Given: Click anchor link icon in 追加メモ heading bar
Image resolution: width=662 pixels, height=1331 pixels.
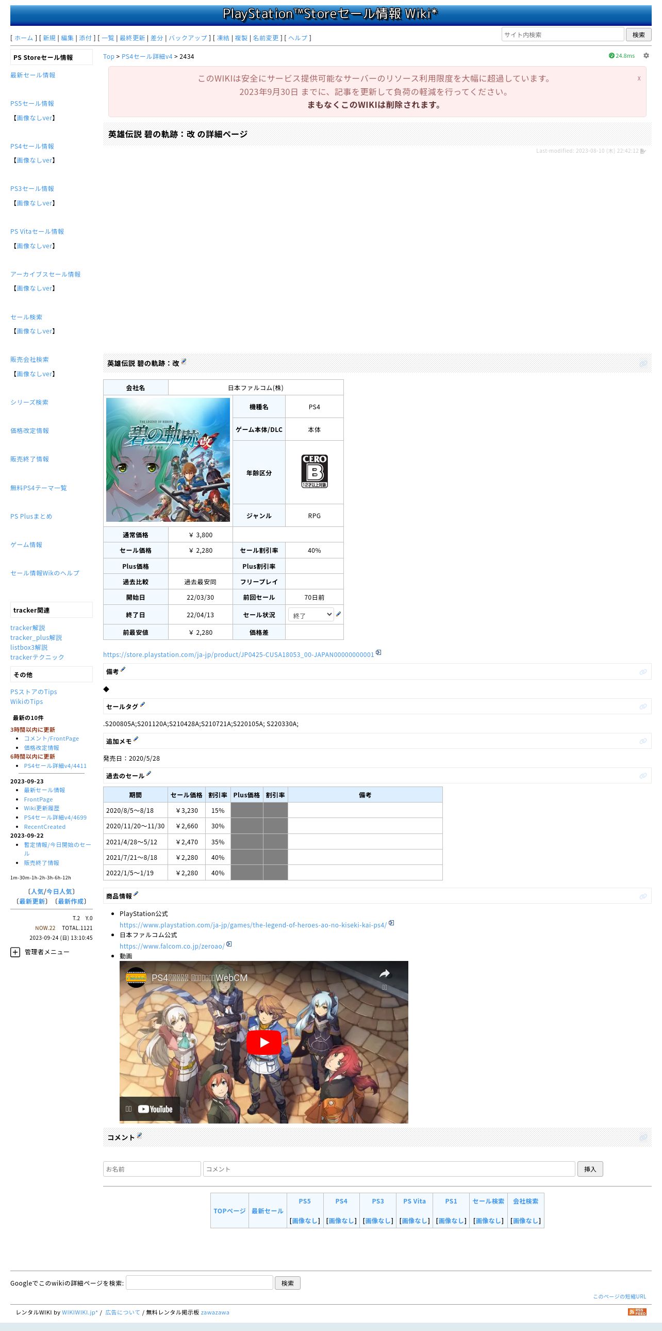Looking at the screenshot, I should coord(643,742).
